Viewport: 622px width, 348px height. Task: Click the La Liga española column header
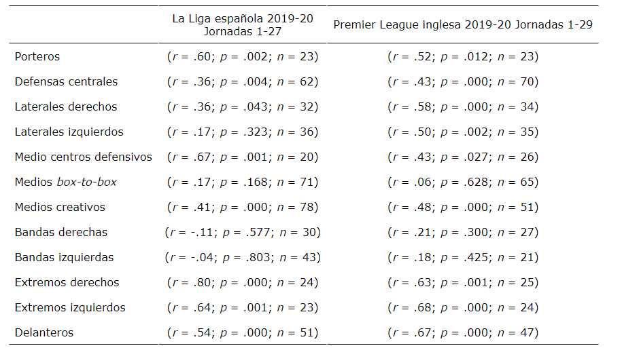click(x=242, y=24)
